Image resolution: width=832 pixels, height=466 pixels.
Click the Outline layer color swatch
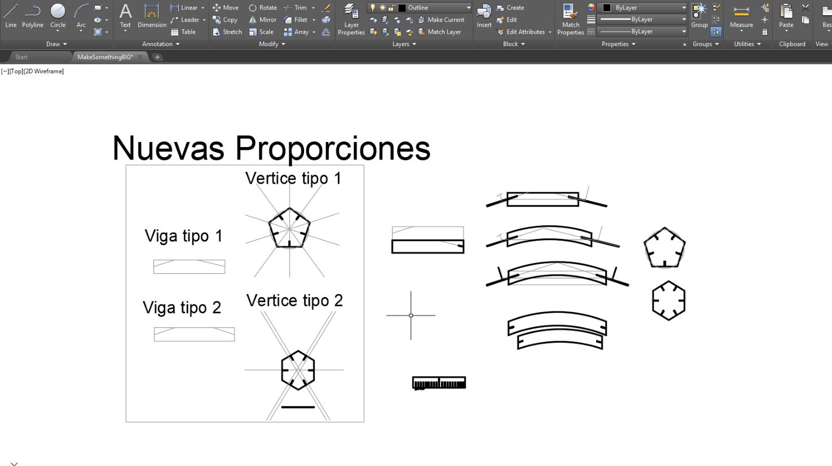coord(402,8)
